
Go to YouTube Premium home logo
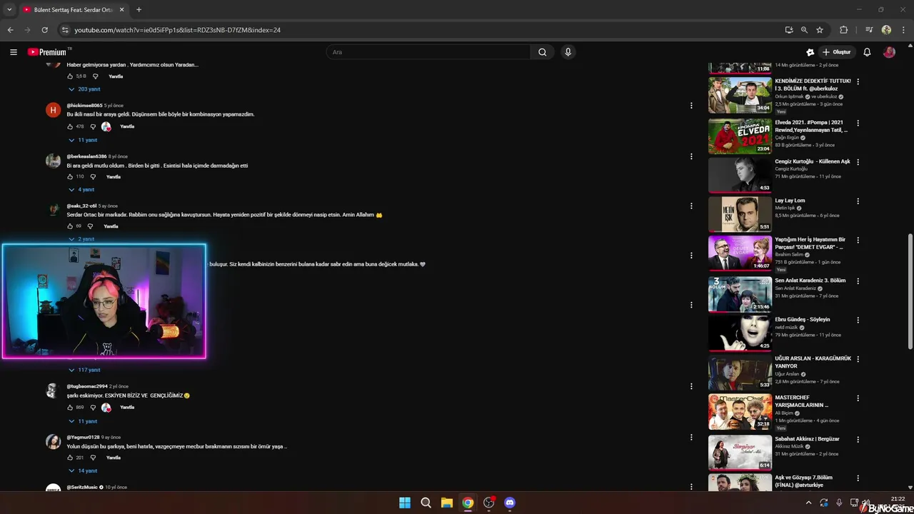(x=49, y=52)
